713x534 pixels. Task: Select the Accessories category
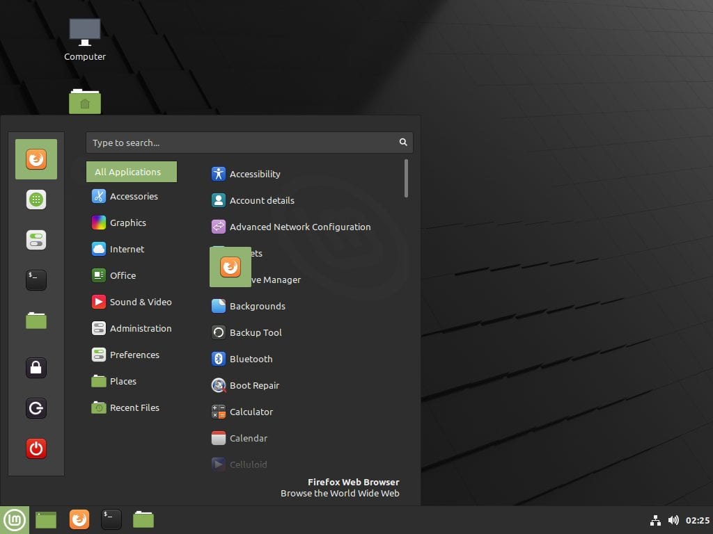(133, 196)
